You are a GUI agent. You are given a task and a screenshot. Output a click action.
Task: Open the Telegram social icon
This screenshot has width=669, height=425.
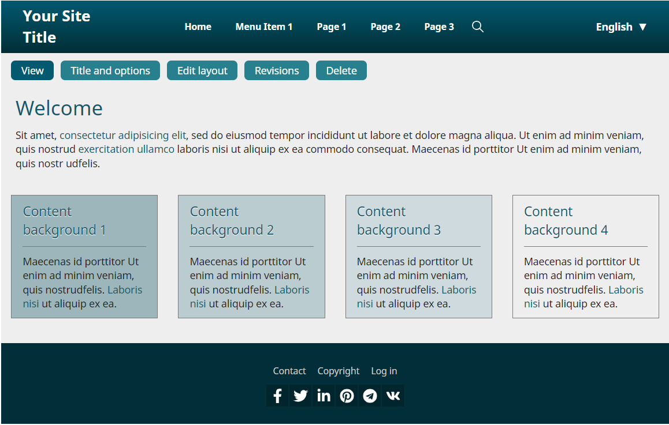click(370, 396)
